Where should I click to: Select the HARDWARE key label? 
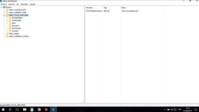point(16,21)
